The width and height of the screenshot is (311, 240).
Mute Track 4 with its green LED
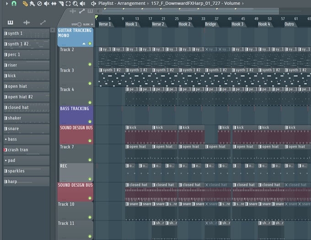pyautogui.click(x=90, y=103)
